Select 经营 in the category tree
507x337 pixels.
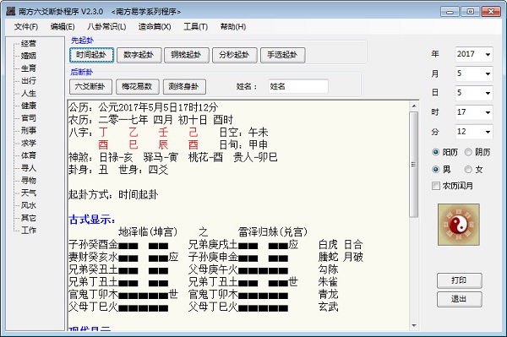click(x=29, y=43)
